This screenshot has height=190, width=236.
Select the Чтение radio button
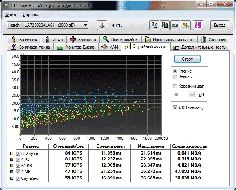coord(175,71)
